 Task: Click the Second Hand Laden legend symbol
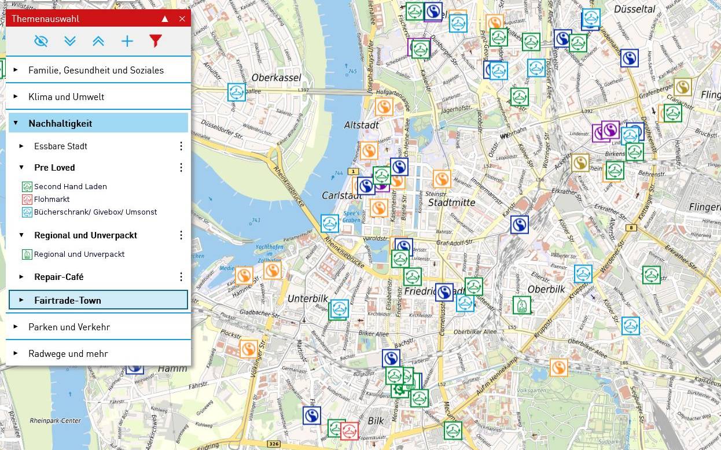click(x=27, y=186)
